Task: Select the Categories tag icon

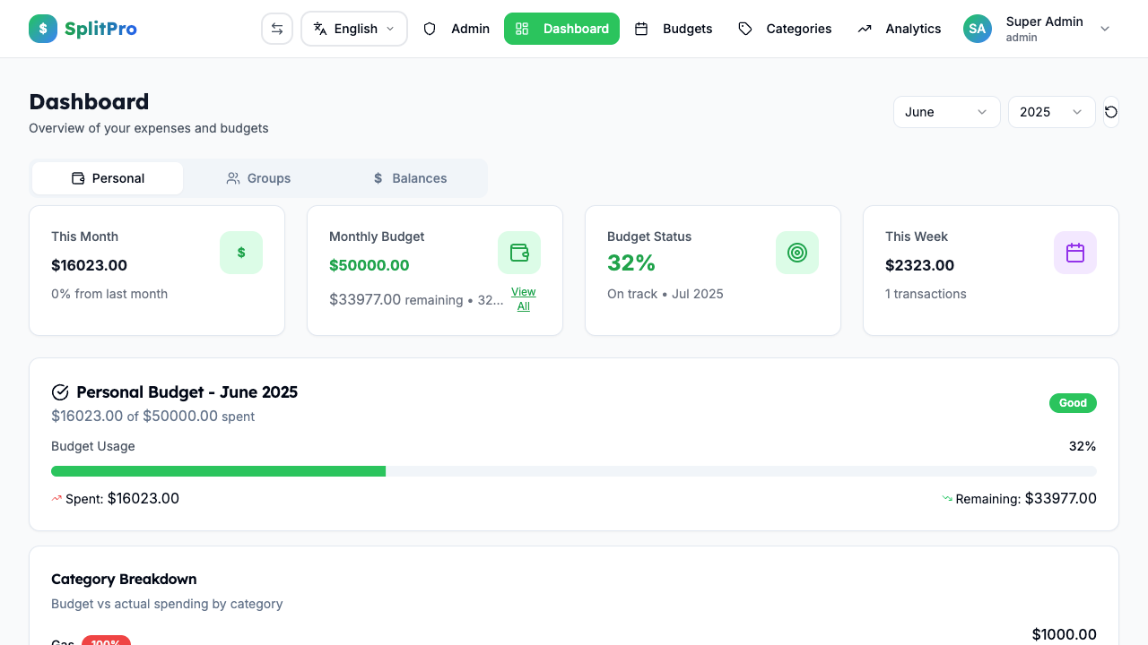Action: click(x=745, y=28)
